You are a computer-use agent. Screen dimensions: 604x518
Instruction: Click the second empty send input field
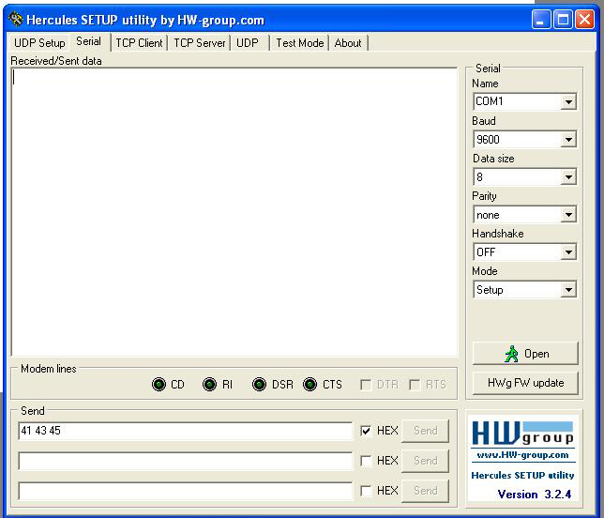point(186,461)
